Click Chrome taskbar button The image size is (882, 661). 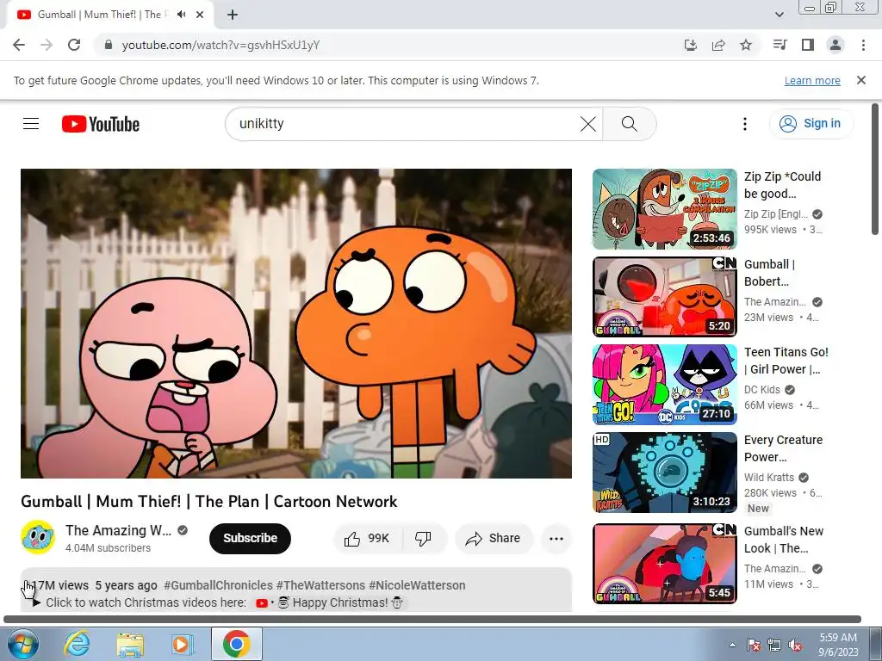(x=236, y=644)
